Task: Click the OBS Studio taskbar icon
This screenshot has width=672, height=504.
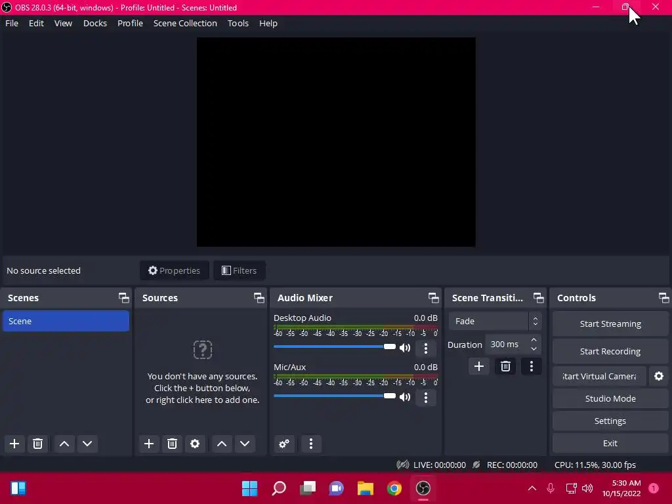Action: point(423,488)
